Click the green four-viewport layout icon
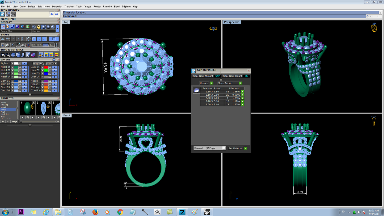 pyautogui.click(x=28, y=27)
